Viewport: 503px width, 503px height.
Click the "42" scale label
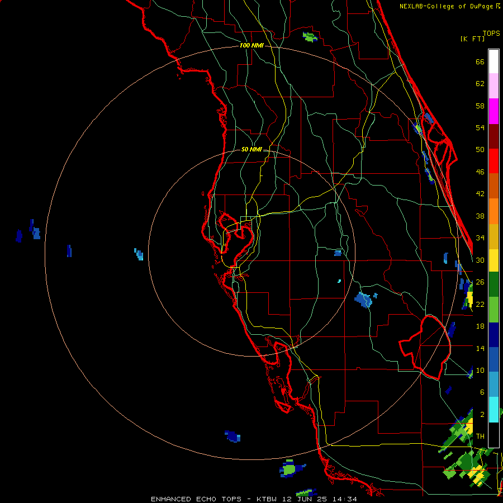pos(480,194)
